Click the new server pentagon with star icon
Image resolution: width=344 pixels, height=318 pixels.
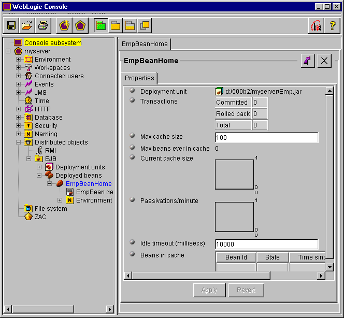click(x=64, y=26)
